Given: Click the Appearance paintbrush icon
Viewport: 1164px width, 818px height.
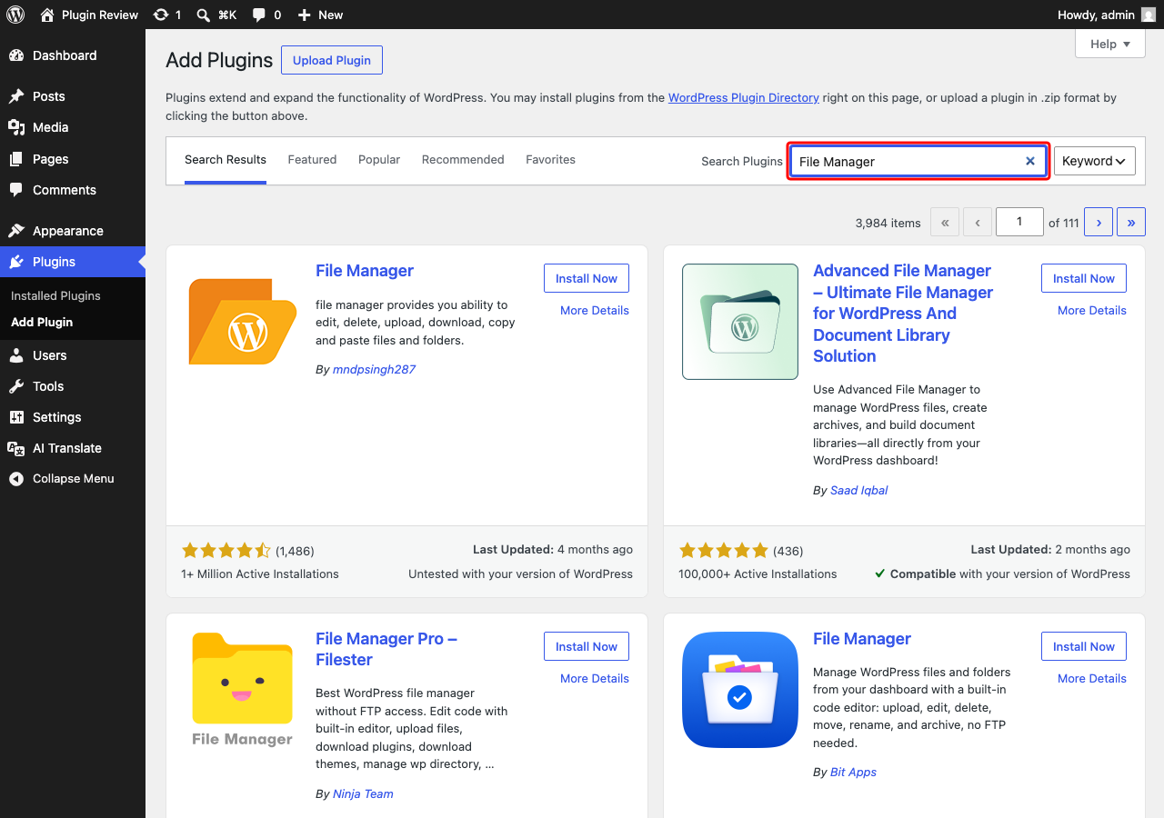Looking at the screenshot, I should (16, 231).
